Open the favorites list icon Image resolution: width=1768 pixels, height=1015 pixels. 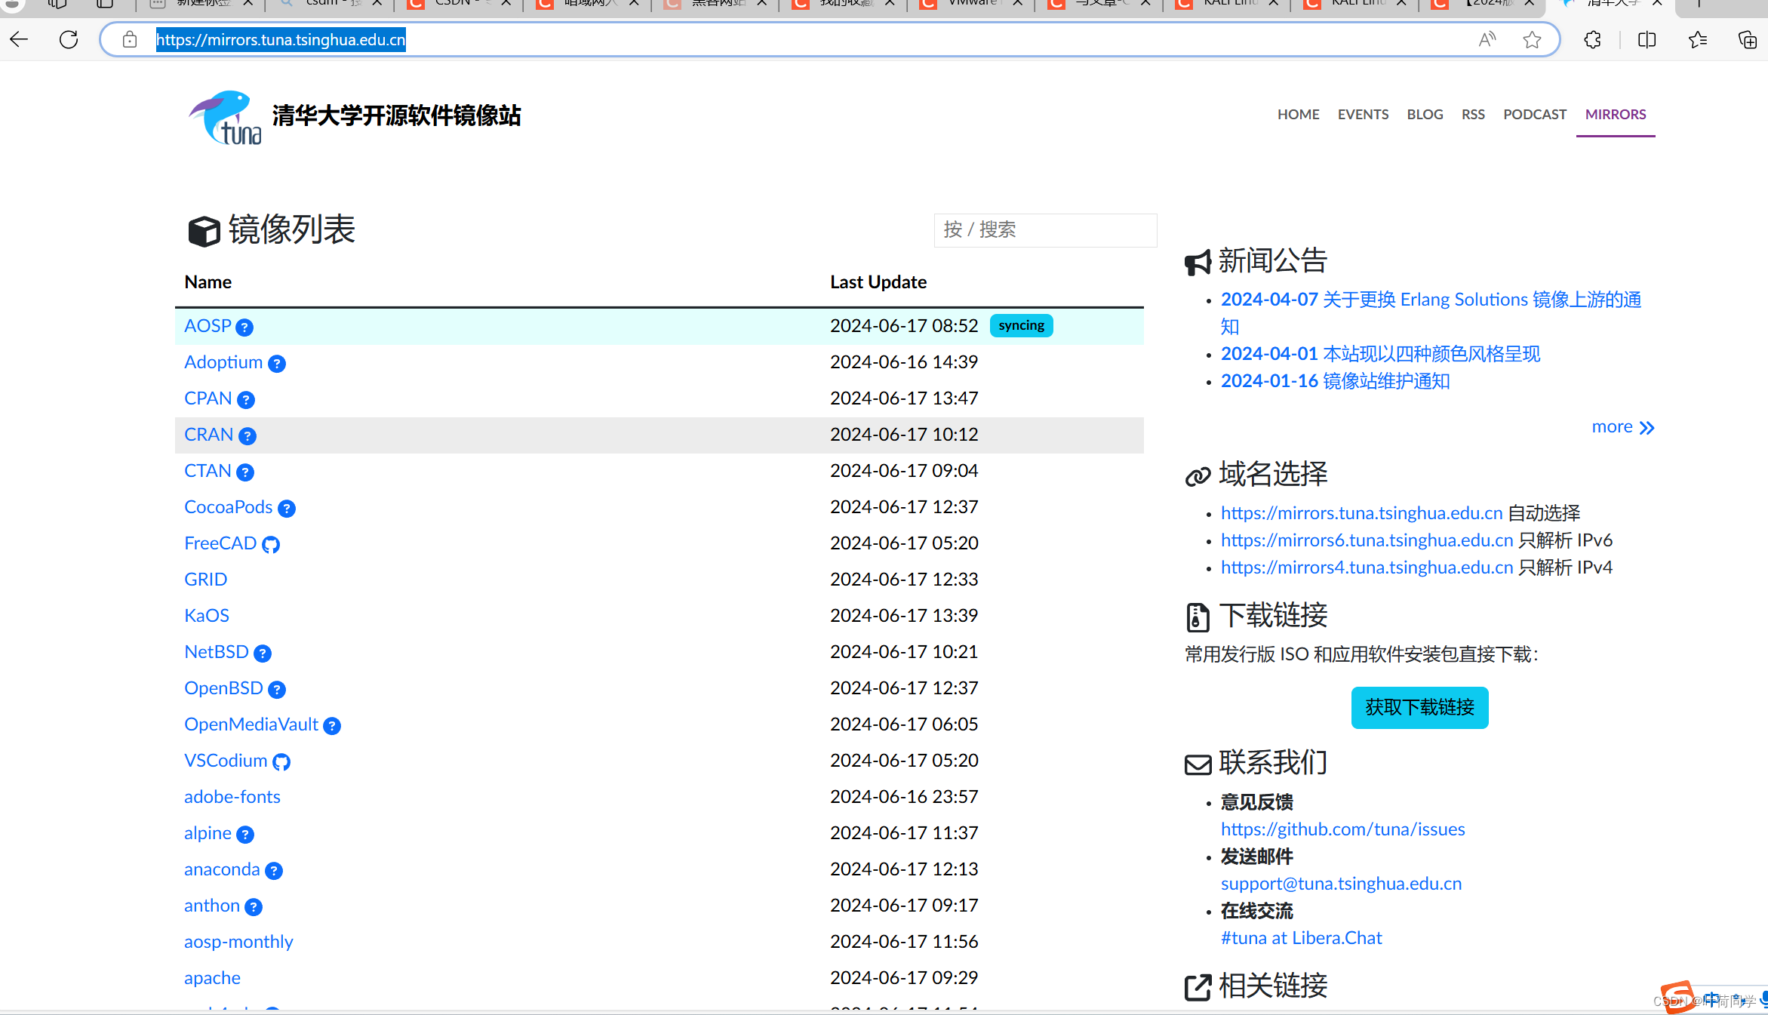[x=1698, y=39]
